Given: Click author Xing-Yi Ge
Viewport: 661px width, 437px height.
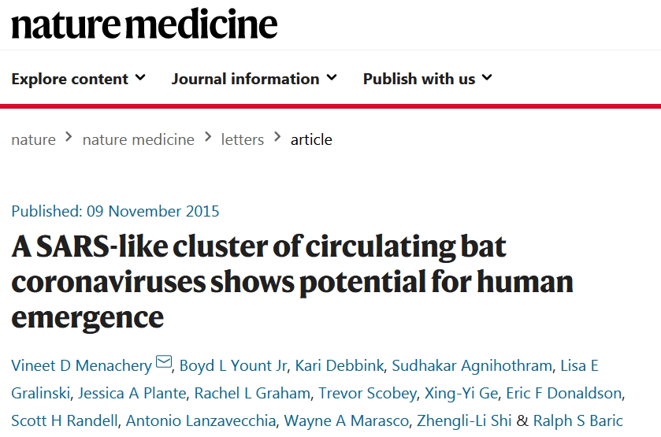Looking at the screenshot, I should (461, 393).
